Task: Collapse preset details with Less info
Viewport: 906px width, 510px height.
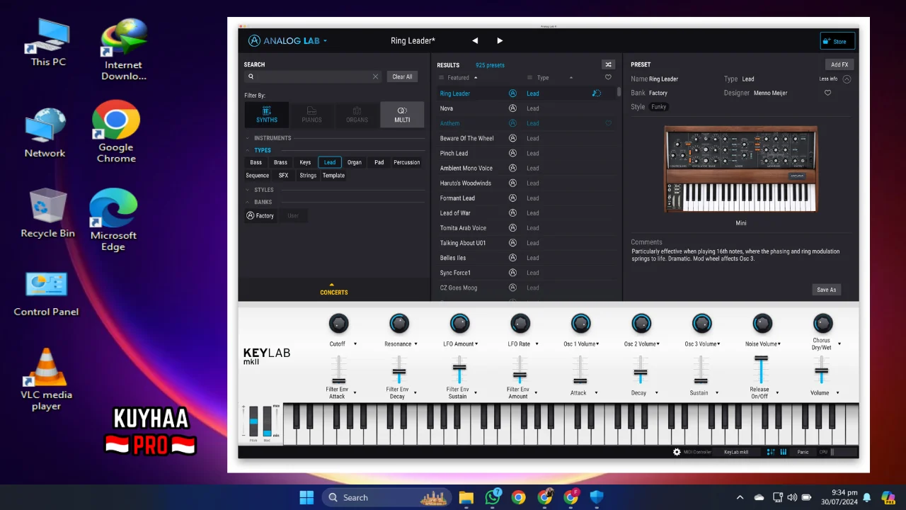Action: [x=835, y=79]
